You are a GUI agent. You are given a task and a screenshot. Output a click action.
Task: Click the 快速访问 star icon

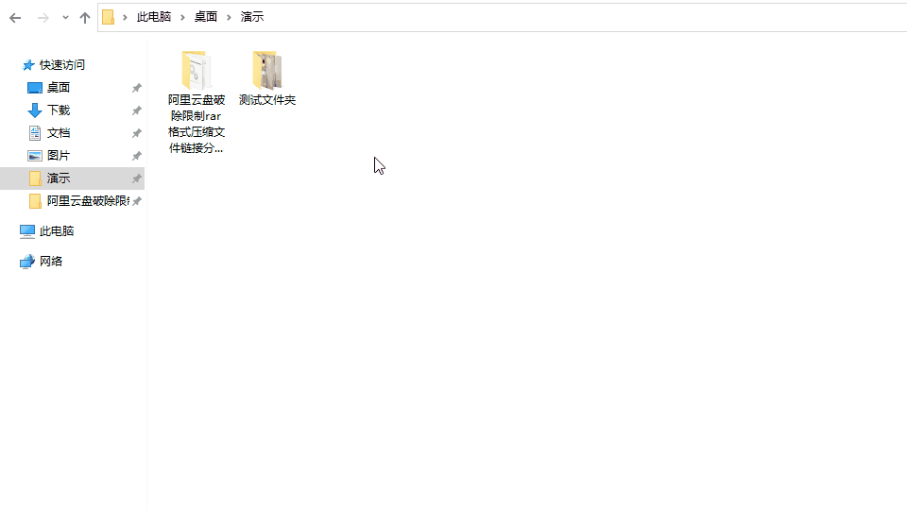click(27, 65)
